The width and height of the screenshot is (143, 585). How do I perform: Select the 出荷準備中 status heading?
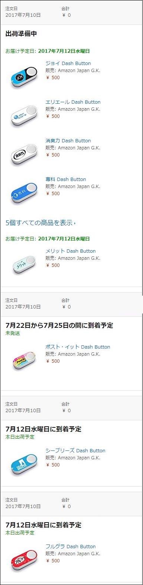point(21,34)
